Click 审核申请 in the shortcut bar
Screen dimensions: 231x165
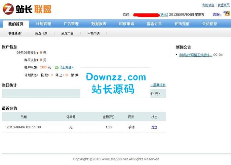(x=94, y=33)
